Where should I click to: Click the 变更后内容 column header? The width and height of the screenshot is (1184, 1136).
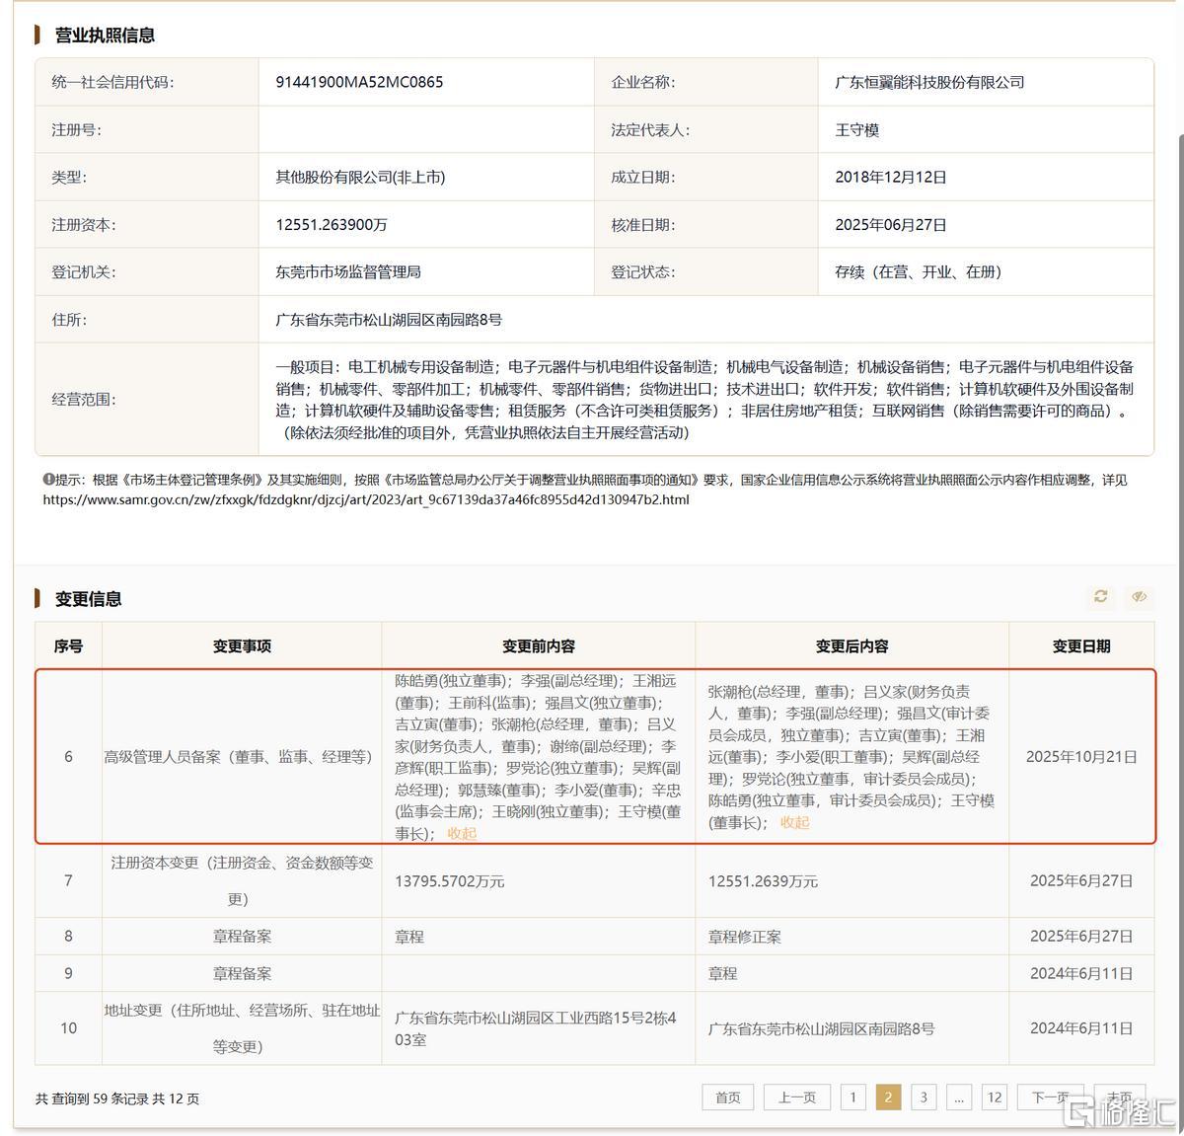pyautogui.click(x=851, y=645)
